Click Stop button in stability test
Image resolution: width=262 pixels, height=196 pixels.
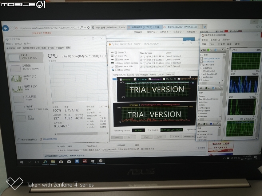(130, 137)
